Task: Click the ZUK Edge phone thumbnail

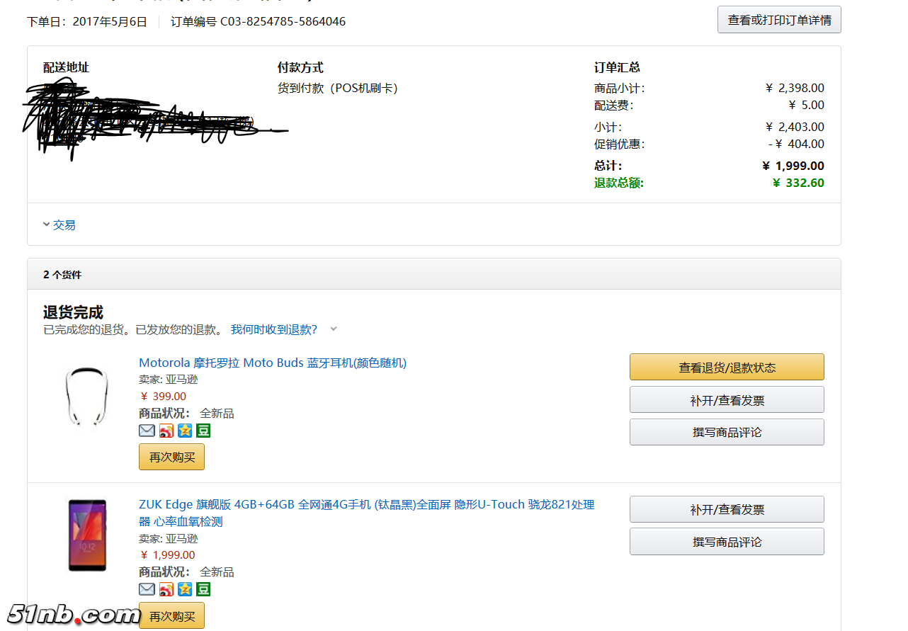Action: point(87,535)
